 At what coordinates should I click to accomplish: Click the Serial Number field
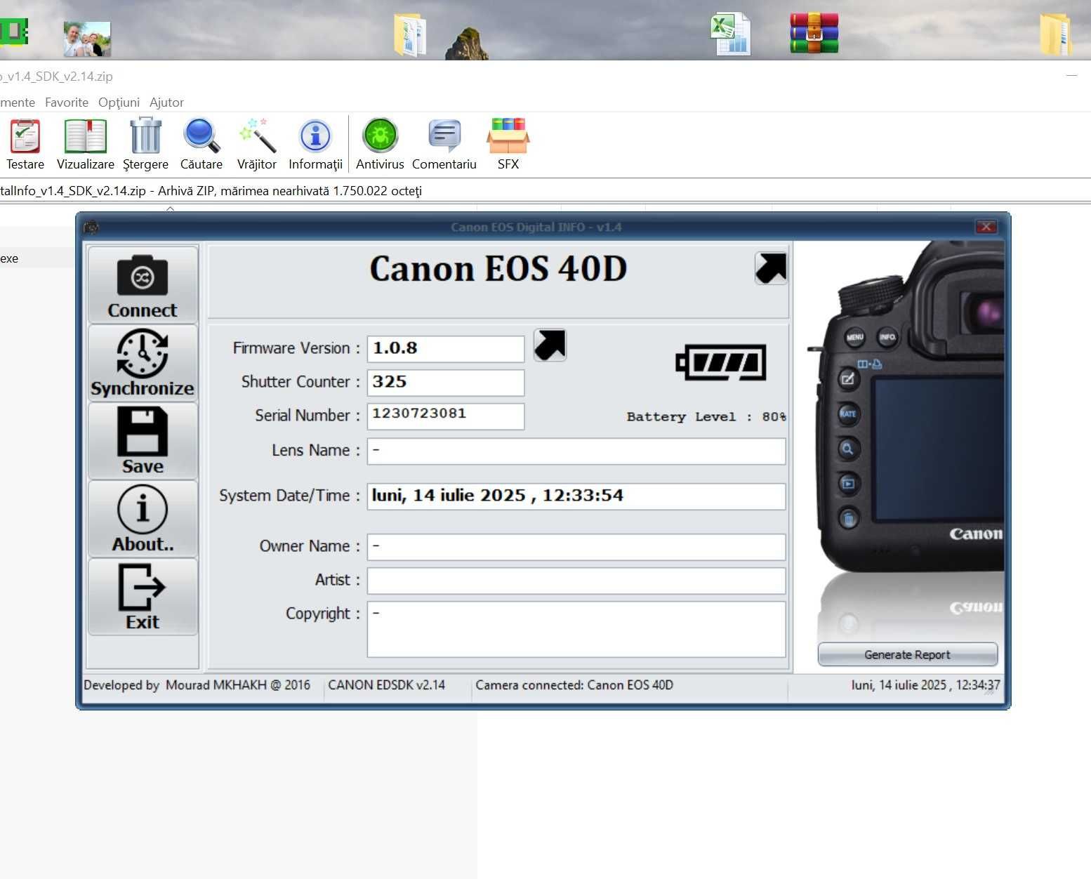click(x=446, y=416)
